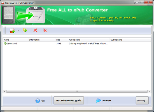Click the D:\programs full path cell
This screenshot has height=112, width=154.
point(88,43)
